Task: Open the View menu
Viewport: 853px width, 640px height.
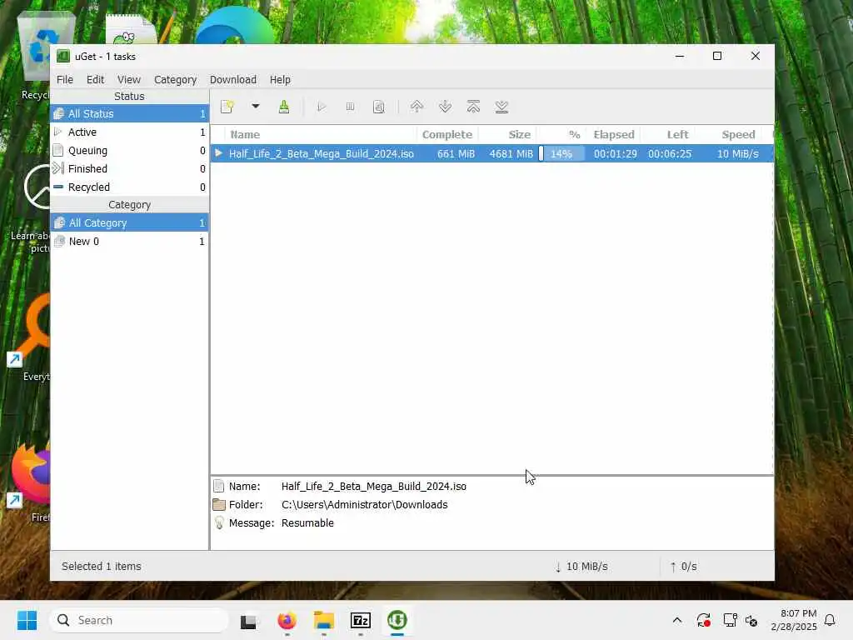Action: [x=129, y=79]
